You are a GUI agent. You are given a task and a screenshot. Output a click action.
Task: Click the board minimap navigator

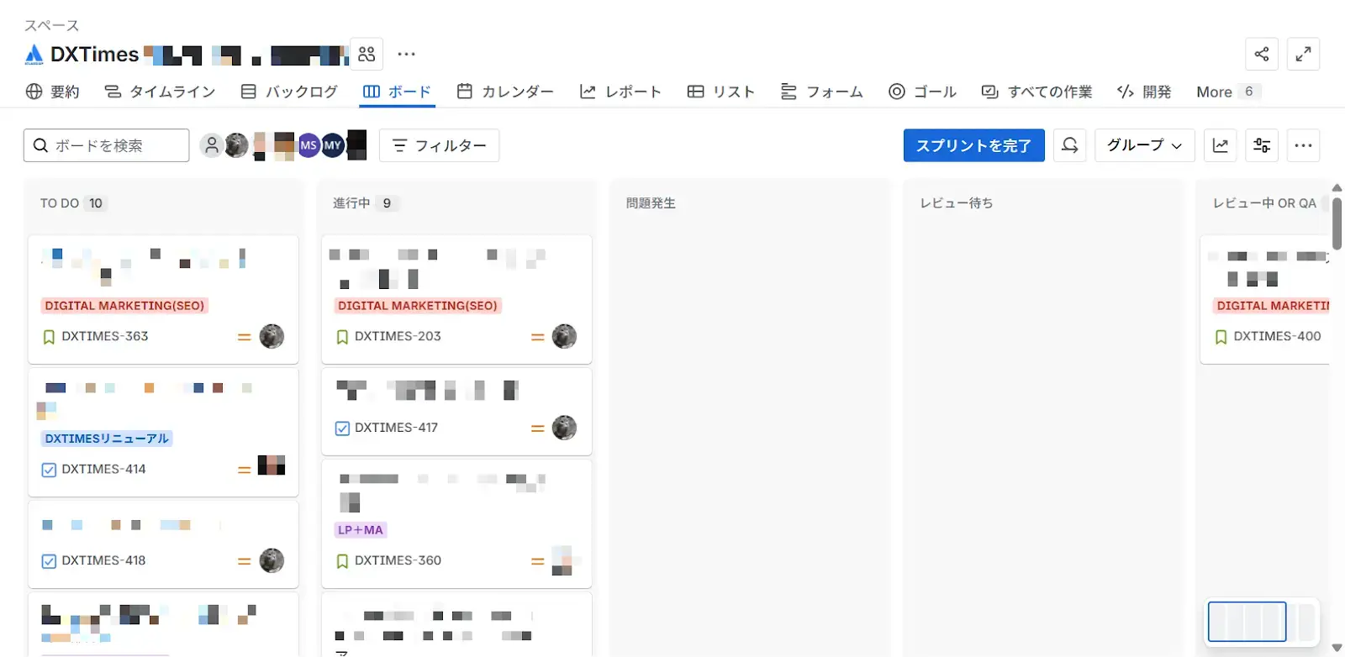(x=1262, y=622)
